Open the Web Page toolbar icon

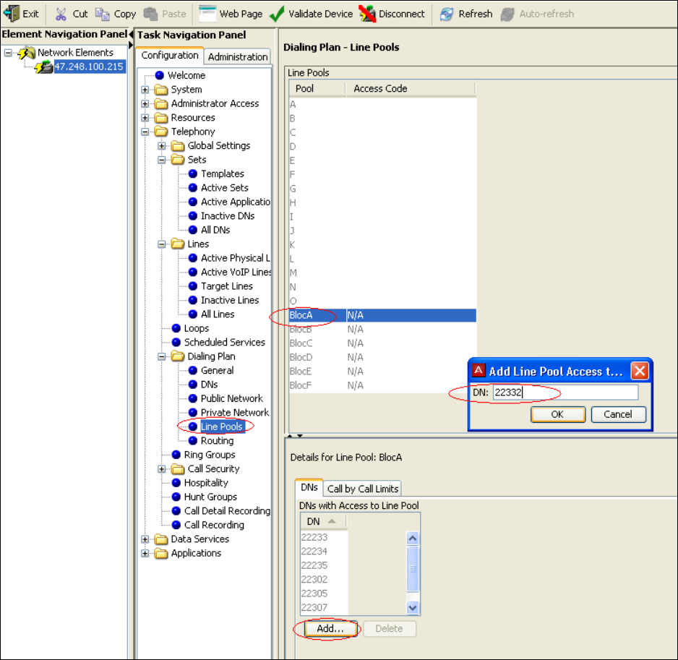click(x=207, y=14)
